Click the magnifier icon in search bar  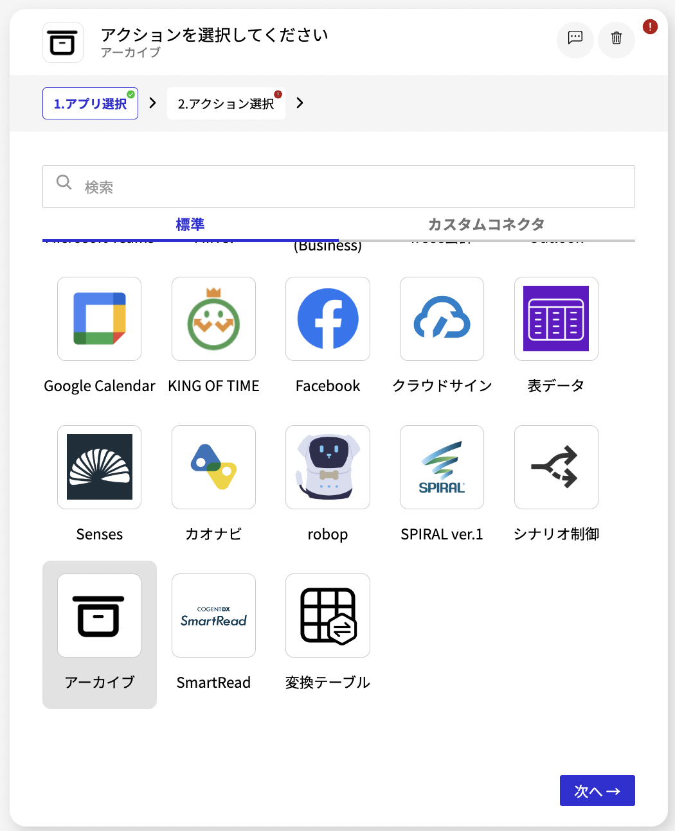point(64,182)
